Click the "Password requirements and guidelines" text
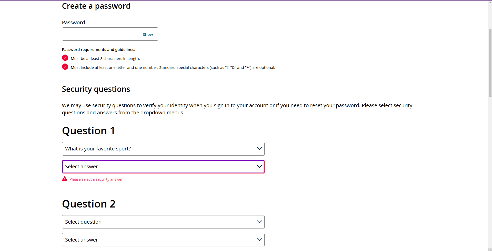The width and height of the screenshot is (492, 251). click(98, 50)
